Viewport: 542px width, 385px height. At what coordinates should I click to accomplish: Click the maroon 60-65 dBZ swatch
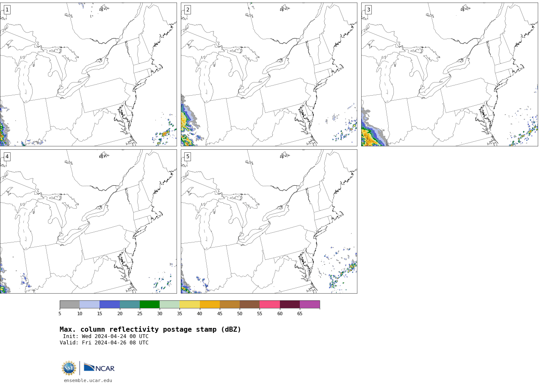click(x=290, y=305)
